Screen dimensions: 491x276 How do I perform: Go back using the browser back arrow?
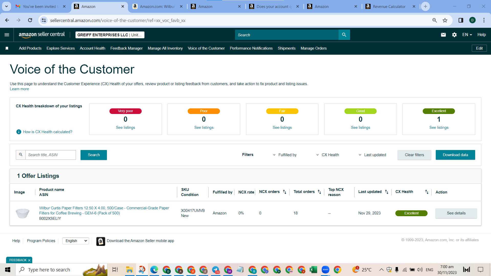tap(7, 20)
